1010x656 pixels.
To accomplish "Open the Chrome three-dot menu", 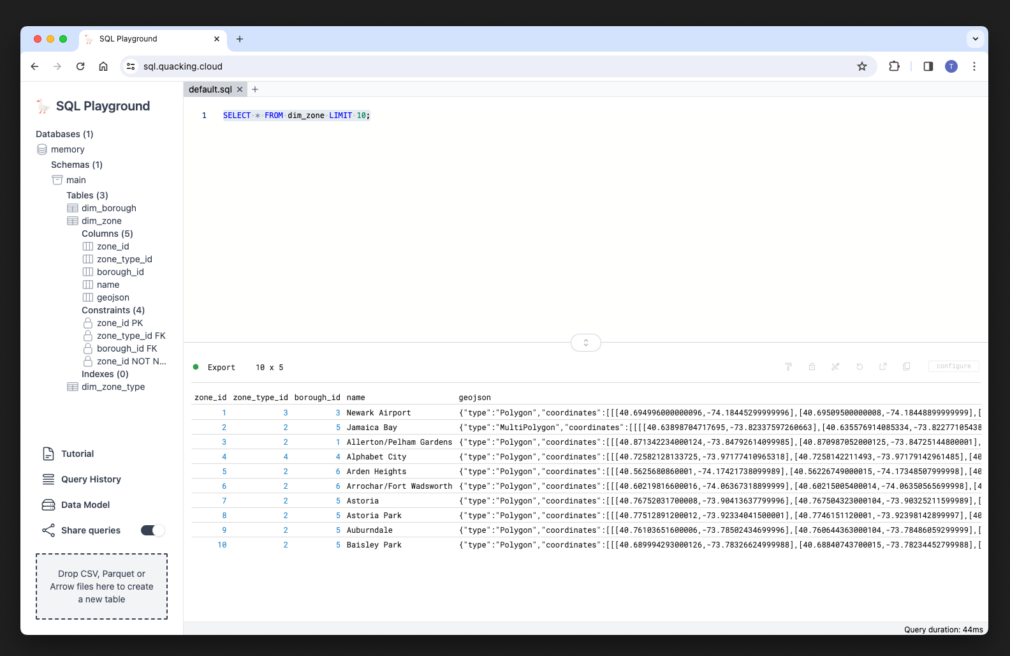I will pyautogui.click(x=974, y=66).
